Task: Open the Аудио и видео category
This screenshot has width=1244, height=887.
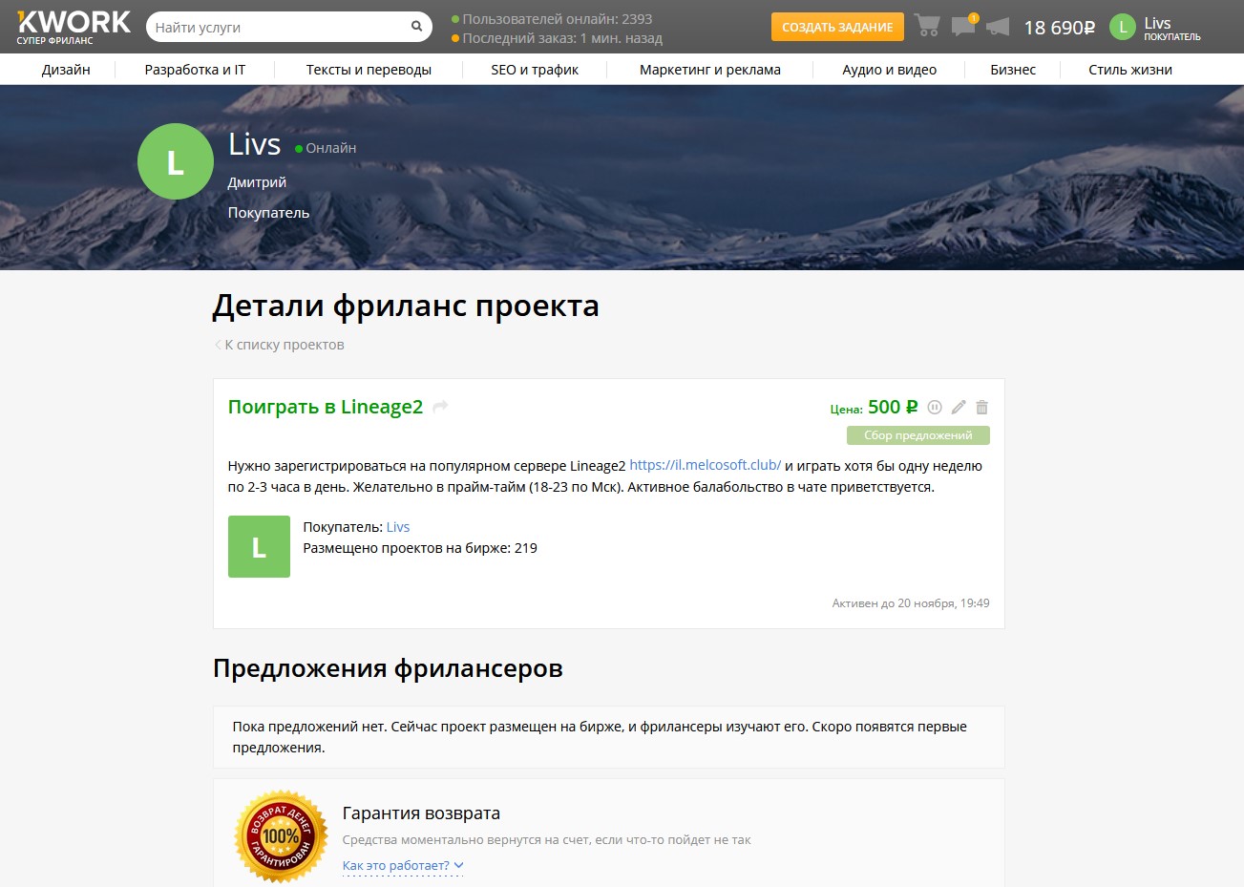Action: point(889,70)
